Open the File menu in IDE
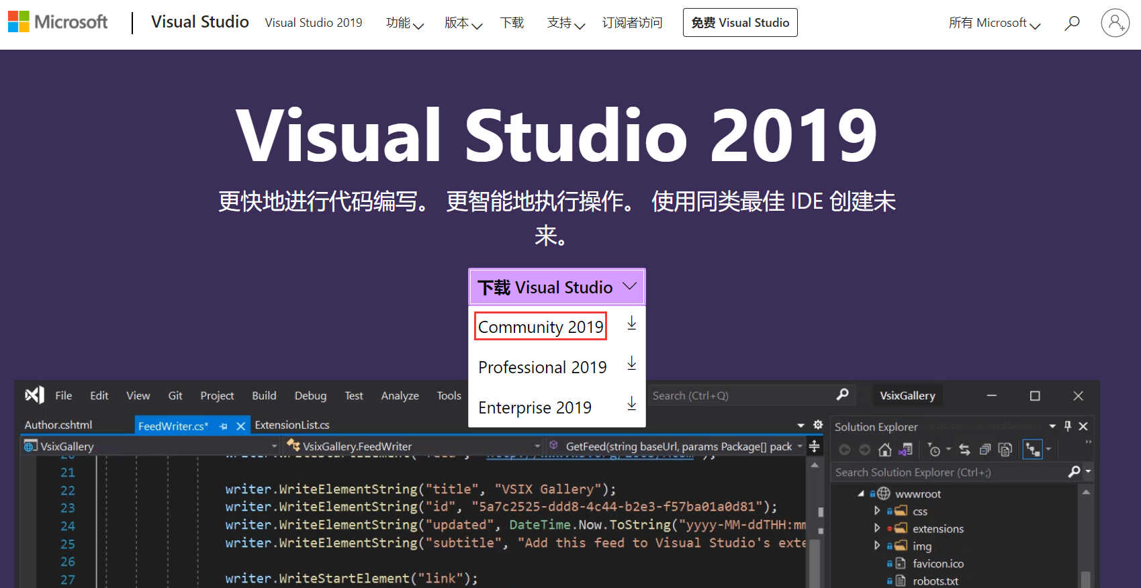Viewport: 1141px width, 588px height. 64,395
